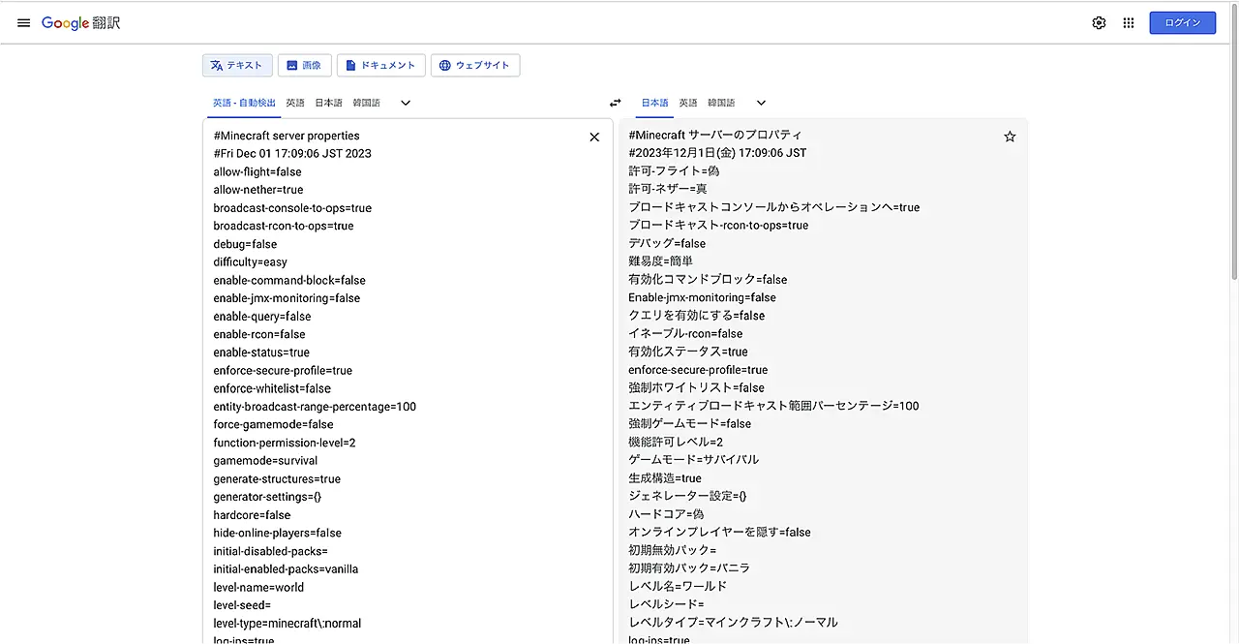Expand the source language list

point(406,103)
